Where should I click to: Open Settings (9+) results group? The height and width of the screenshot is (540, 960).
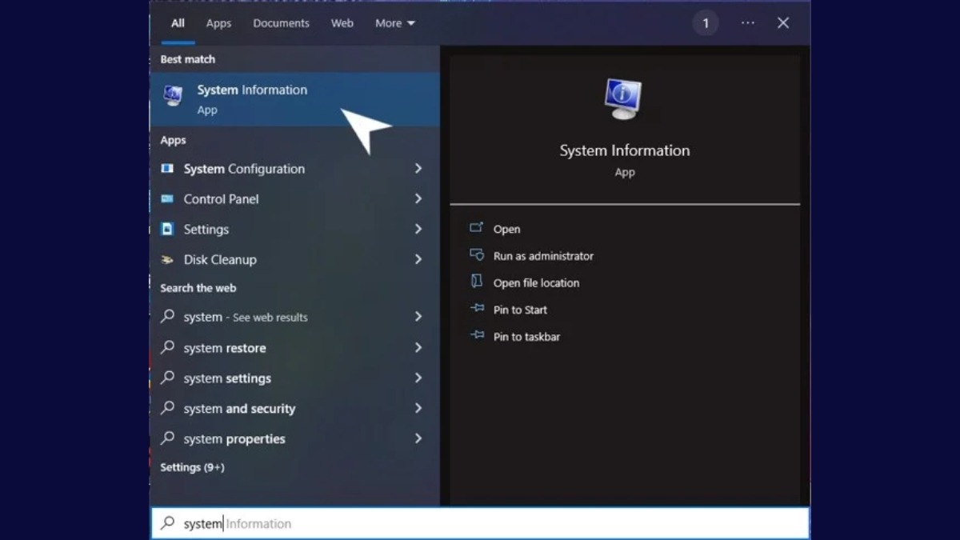(192, 467)
